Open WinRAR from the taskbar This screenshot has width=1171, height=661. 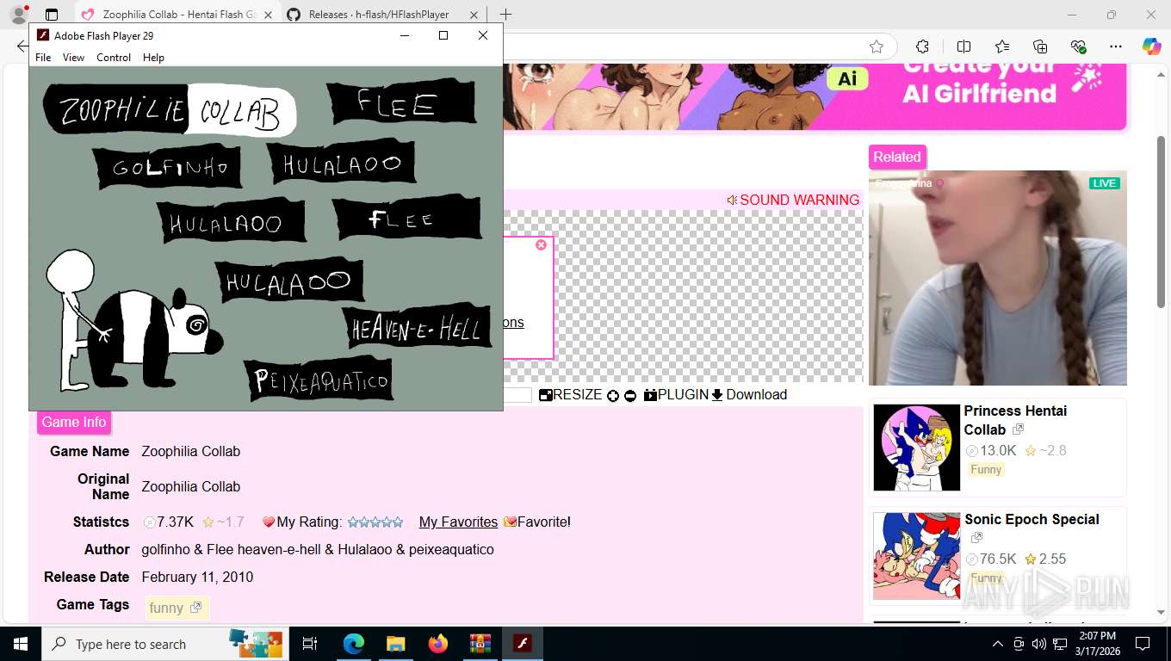(480, 644)
